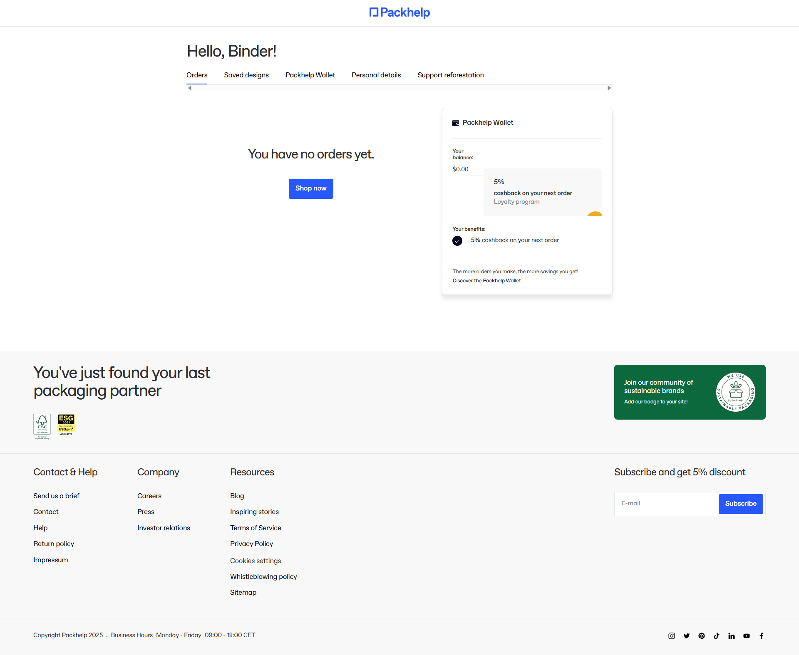Open the LinkedIn social icon

732,636
